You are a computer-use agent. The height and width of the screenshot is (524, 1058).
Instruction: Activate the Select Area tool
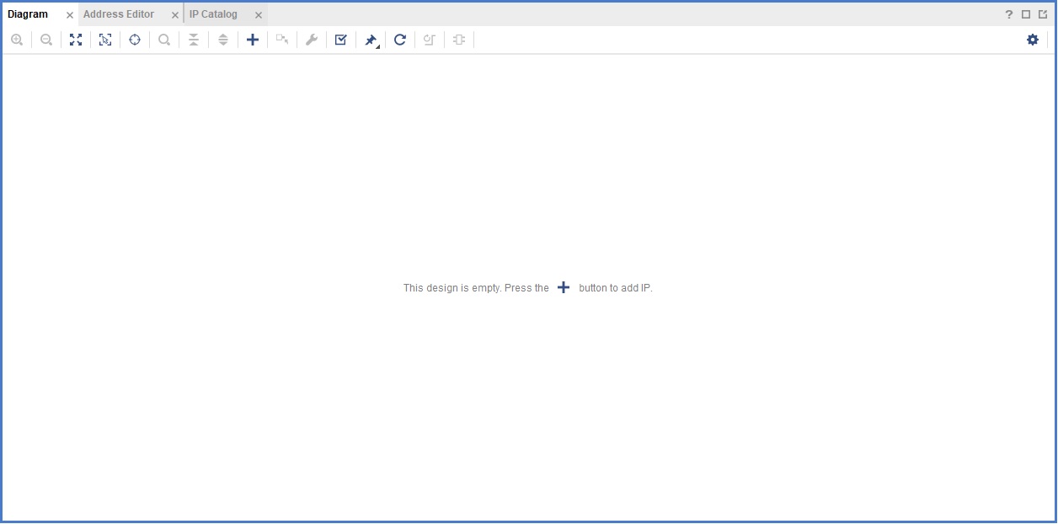(x=105, y=40)
